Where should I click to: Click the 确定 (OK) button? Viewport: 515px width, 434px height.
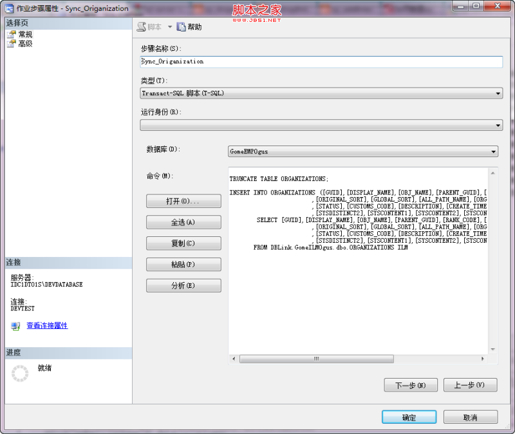pos(409,417)
